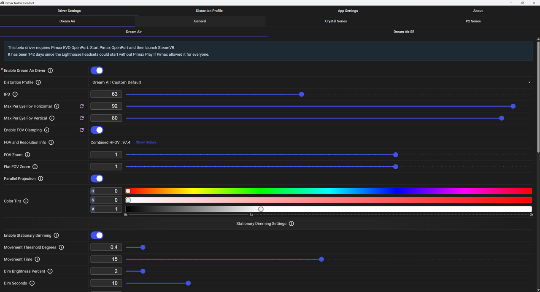Click the Color Tint info icon
This screenshot has height=292, width=540.
(x=26, y=201)
